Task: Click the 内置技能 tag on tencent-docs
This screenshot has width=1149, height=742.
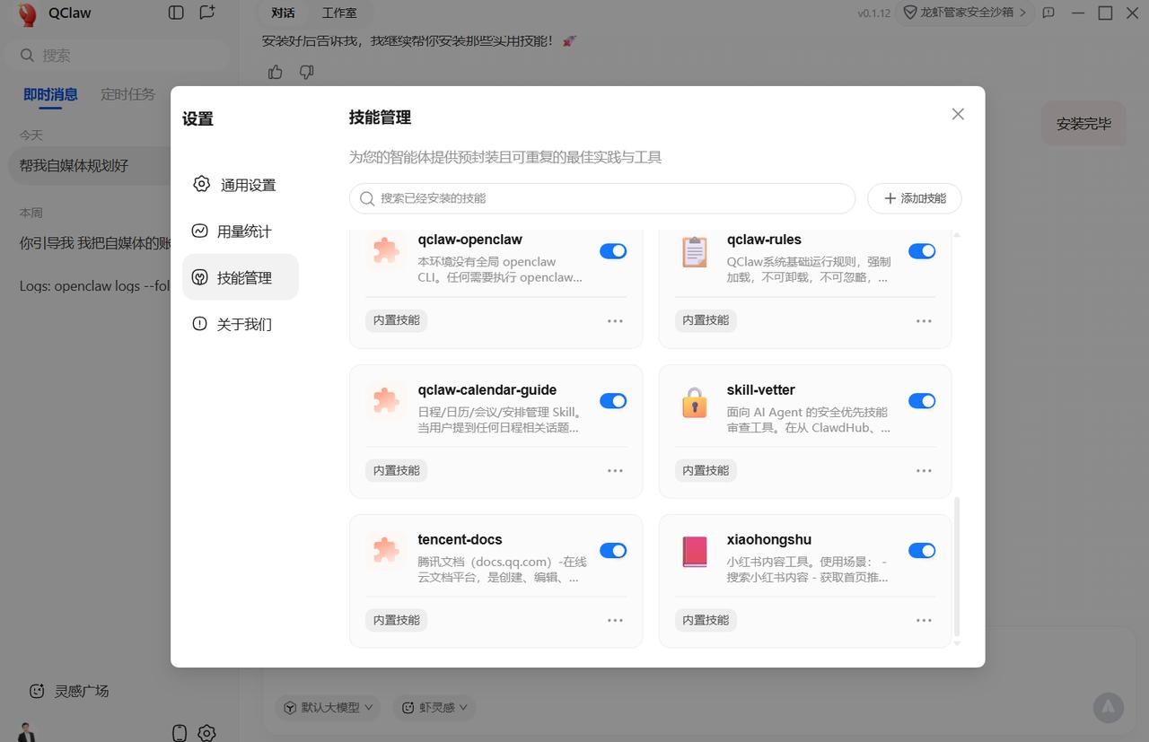Action: [x=397, y=620]
